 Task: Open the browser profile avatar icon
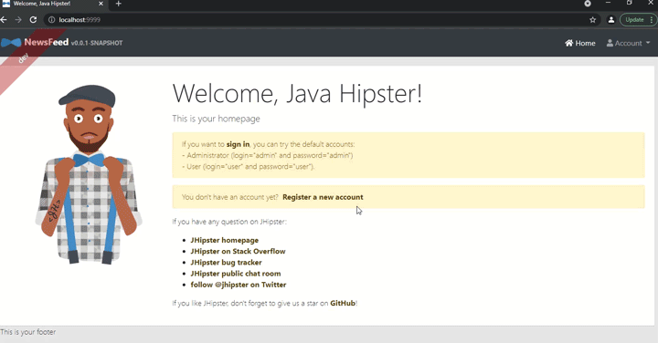coord(611,20)
